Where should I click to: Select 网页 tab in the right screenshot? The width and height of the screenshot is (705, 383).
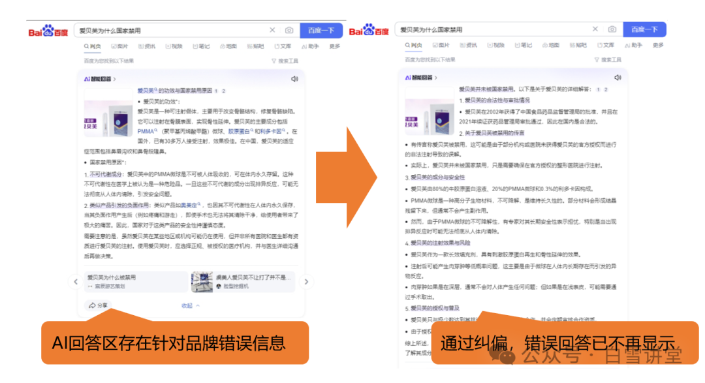click(x=413, y=45)
